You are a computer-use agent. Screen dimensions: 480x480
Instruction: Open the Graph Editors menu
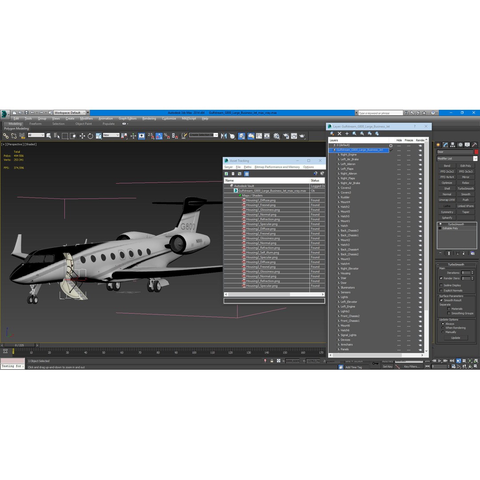click(x=128, y=119)
